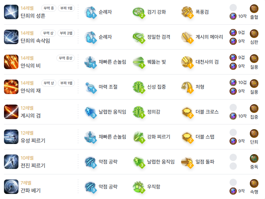Click the 안식의 비 skill thumbnail
265x199 pixels.
11,62
